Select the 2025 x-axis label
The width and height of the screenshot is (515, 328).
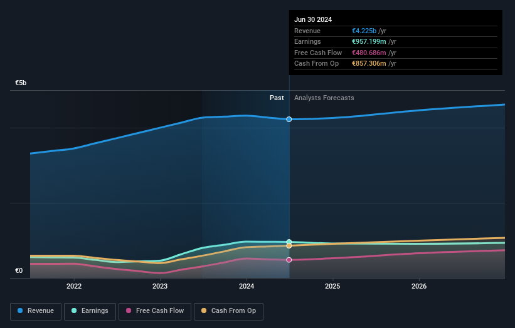click(332, 286)
